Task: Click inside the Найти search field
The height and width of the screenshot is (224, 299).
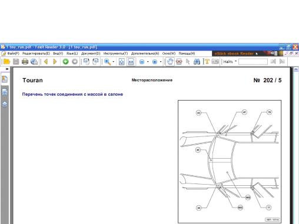Action: [253, 62]
